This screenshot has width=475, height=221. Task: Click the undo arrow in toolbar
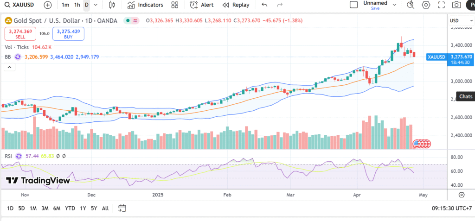(x=264, y=5)
